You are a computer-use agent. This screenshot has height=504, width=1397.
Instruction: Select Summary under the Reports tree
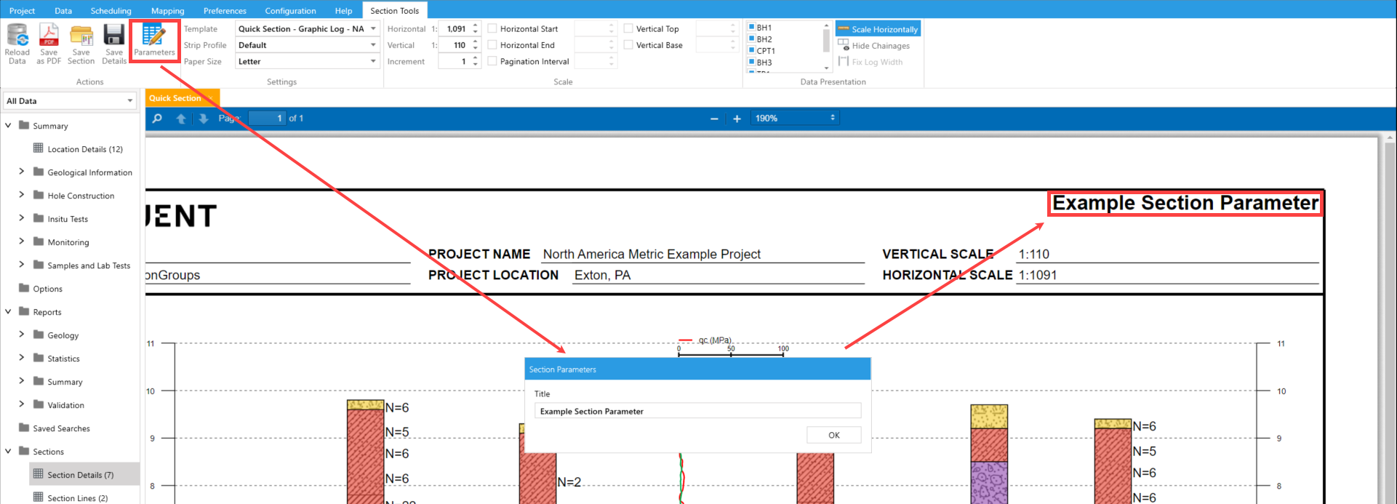(65, 382)
